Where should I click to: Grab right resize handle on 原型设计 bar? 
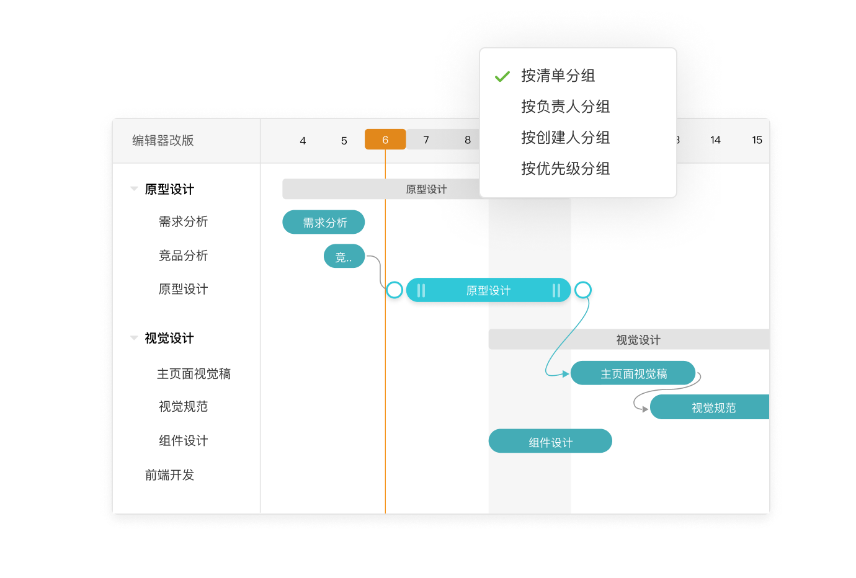tap(556, 290)
